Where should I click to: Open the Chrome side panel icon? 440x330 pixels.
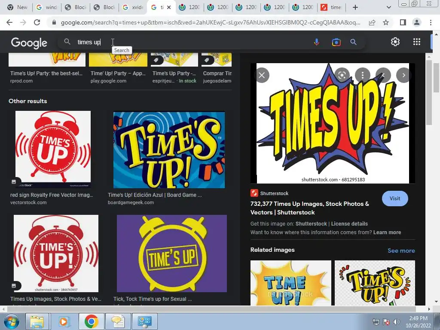tap(403, 22)
